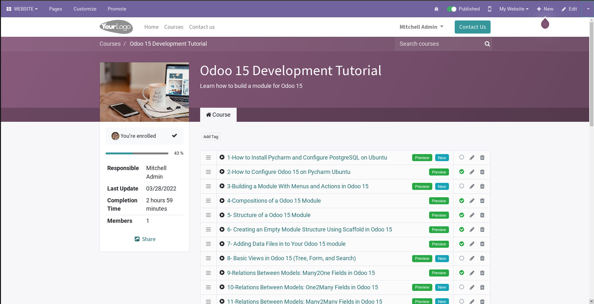
Task: Click the 43 % course progress bar
Action: (137, 153)
